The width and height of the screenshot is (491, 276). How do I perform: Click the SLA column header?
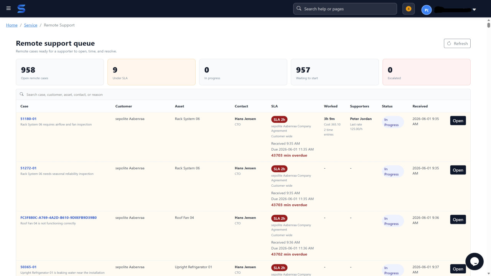coord(274,106)
